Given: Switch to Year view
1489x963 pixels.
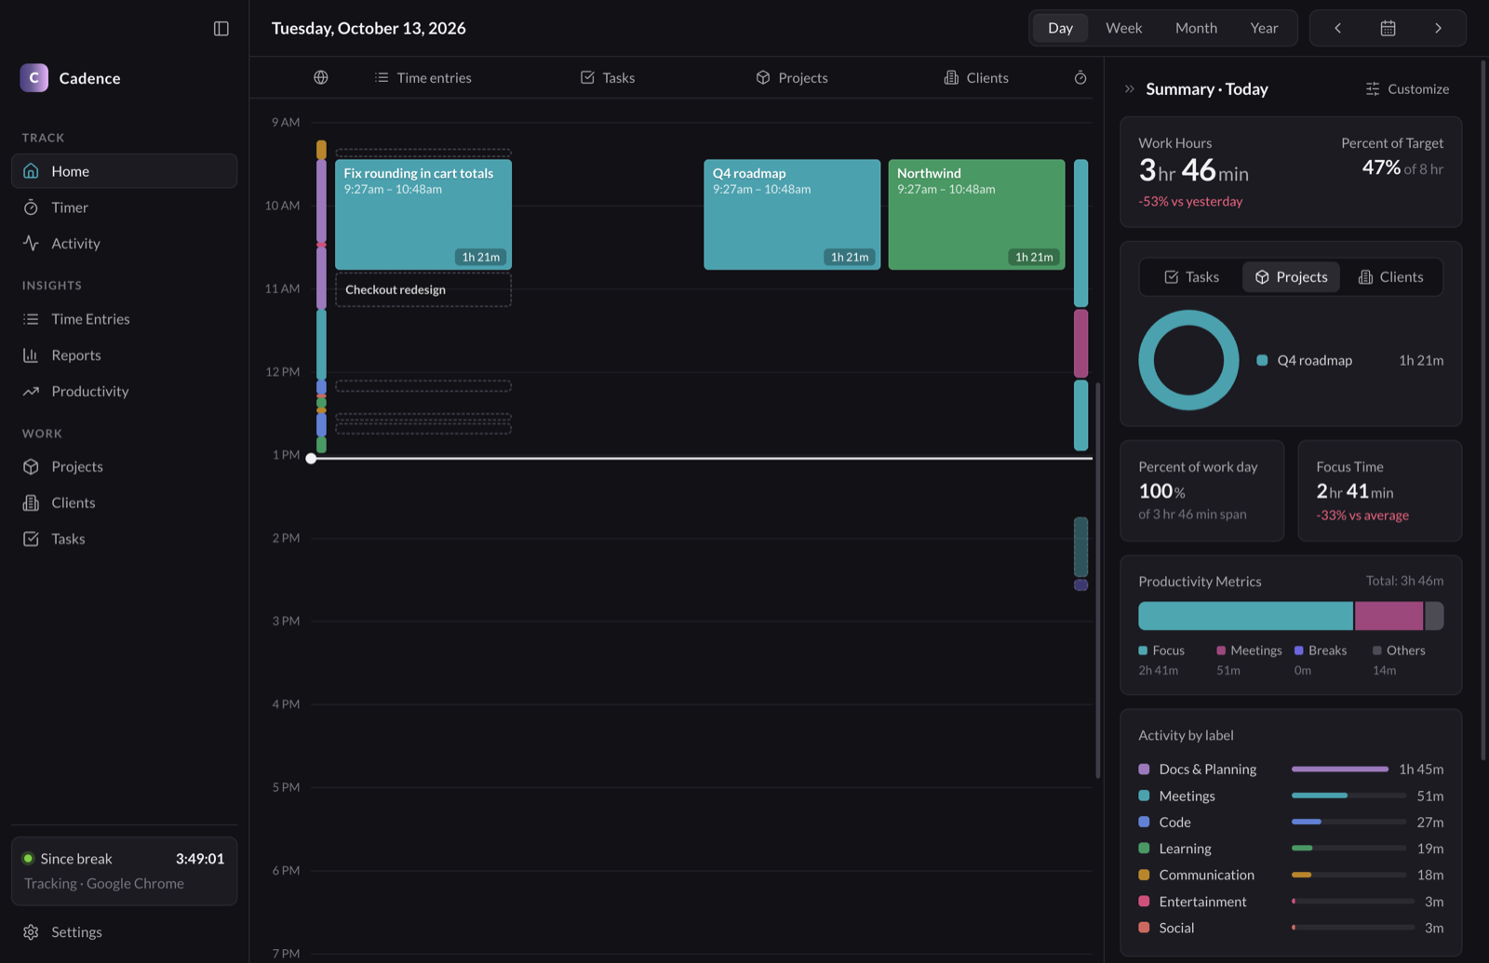Looking at the screenshot, I should [x=1264, y=28].
